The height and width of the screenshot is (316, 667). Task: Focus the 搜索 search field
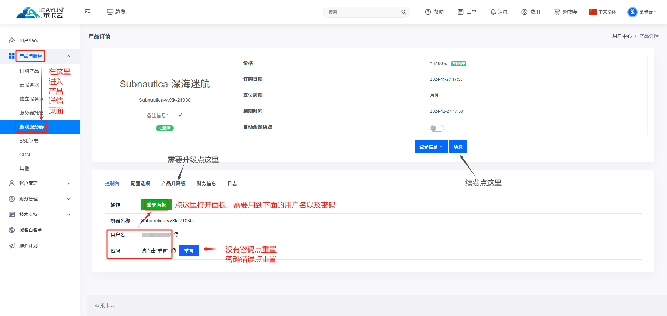363,12
